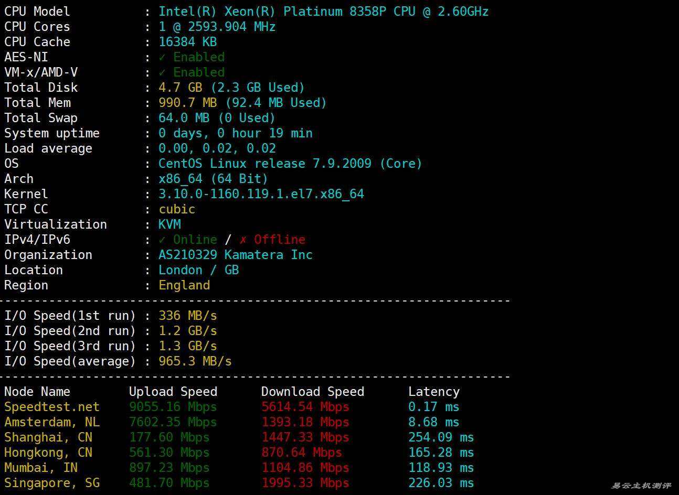Click the watermark logo in bottom corner
Image resolution: width=679 pixels, height=495 pixels.
pyautogui.click(x=641, y=486)
